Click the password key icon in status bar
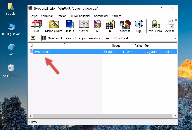 coord(35,122)
